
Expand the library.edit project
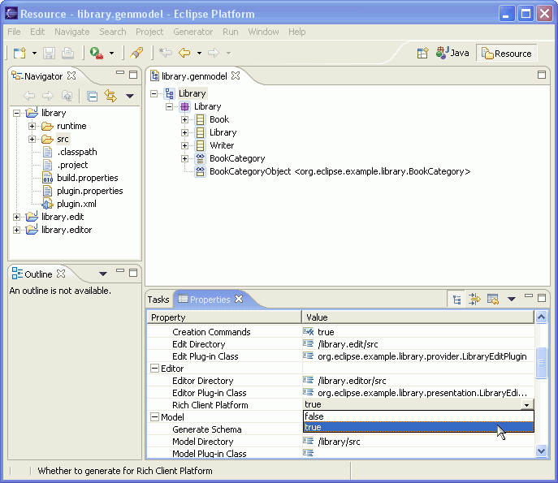(16, 217)
